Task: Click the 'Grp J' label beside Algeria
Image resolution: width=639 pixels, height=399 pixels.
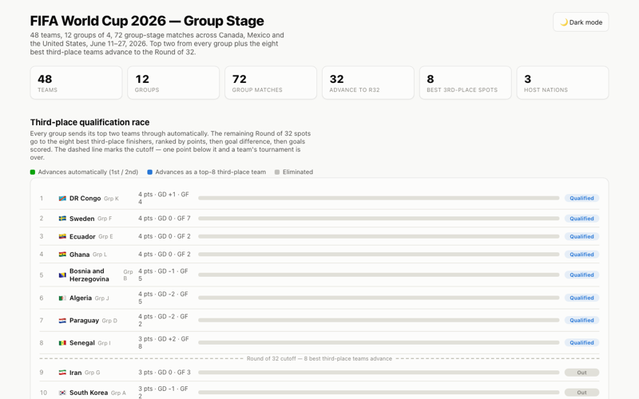Action: pyautogui.click(x=102, y=298)
